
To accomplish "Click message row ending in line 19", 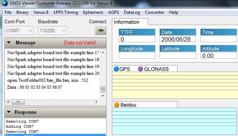I will click(x=53, y=66).
